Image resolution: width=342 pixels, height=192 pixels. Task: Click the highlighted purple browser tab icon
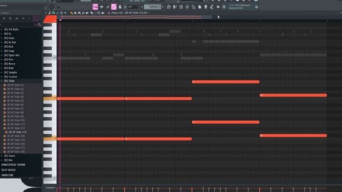tap(36, 18)
